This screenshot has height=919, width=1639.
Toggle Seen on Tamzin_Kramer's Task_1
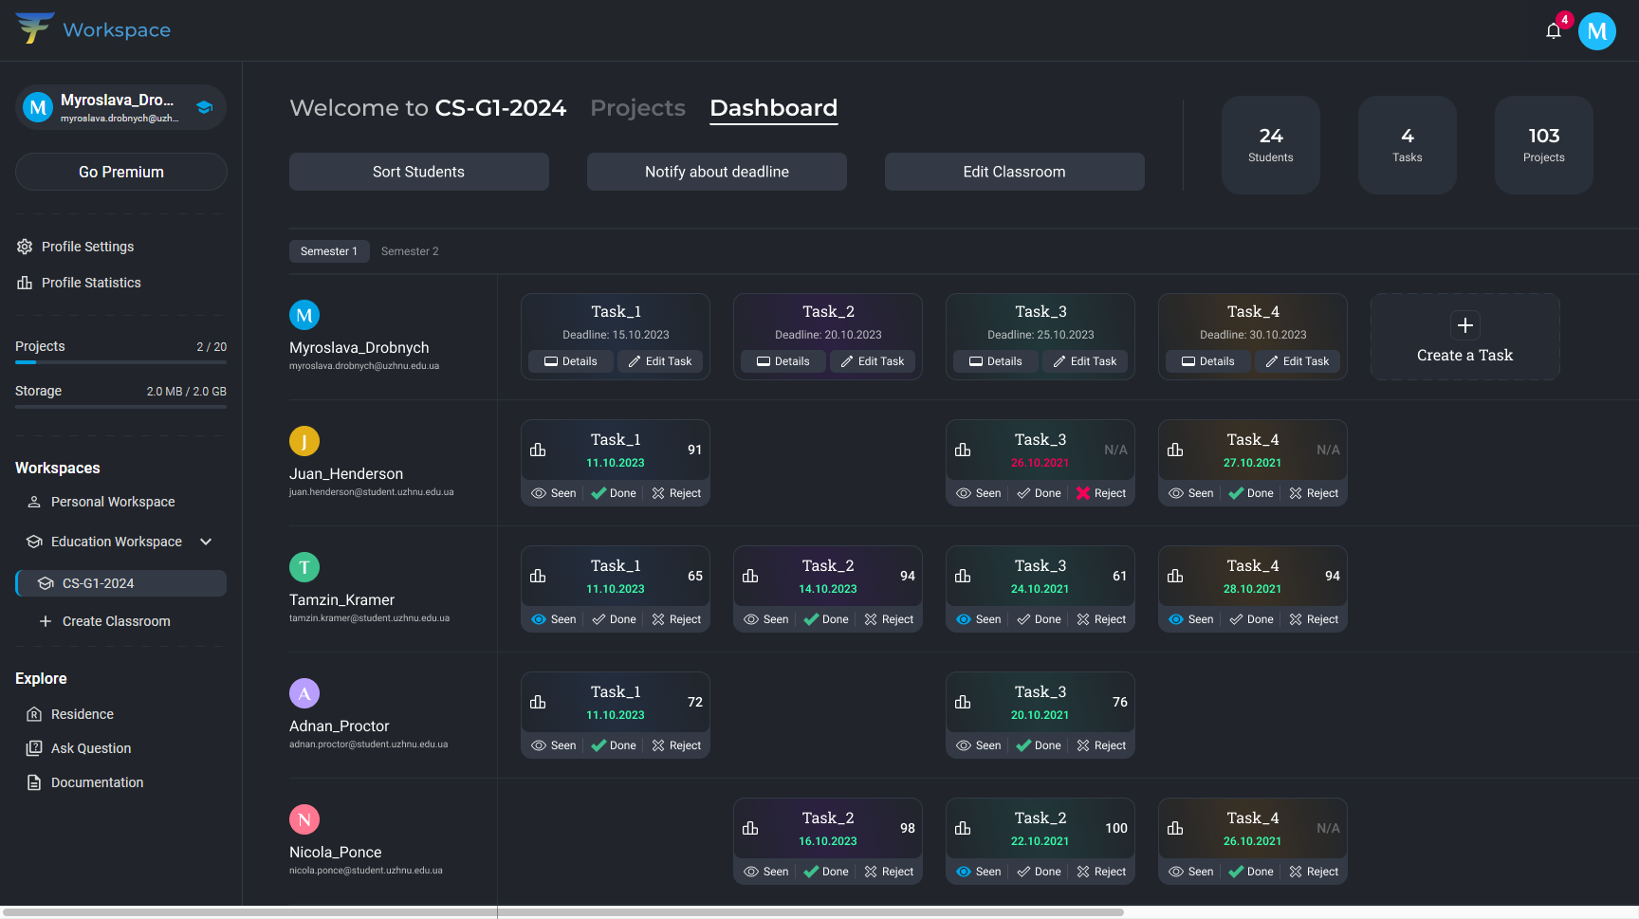(554, 619)
